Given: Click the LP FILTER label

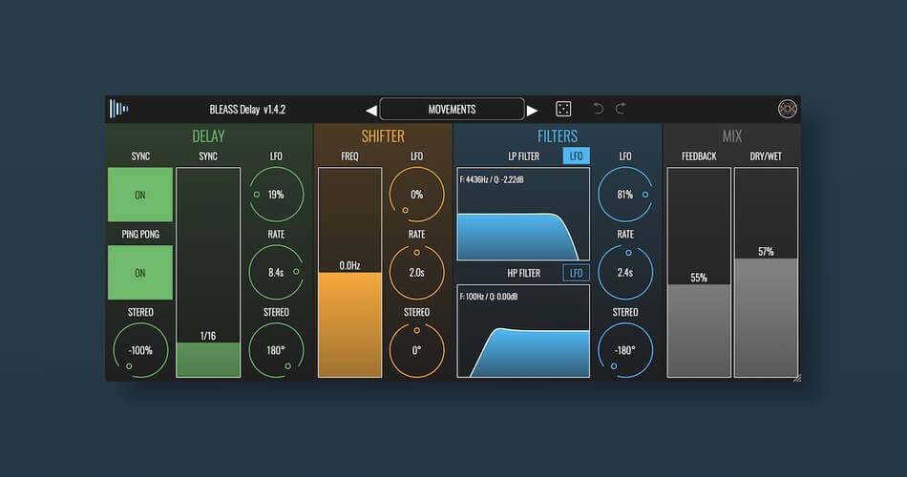Looking at the screenshot, I should [x=524, y=156].
